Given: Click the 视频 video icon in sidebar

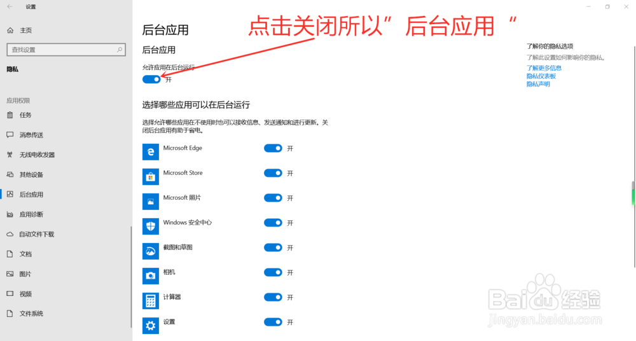Looking at the screenshot, I should [x=10, y=293].
